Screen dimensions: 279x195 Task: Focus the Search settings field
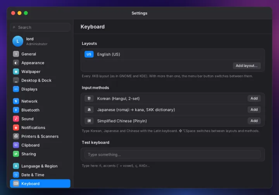click(x=40, y=27)
